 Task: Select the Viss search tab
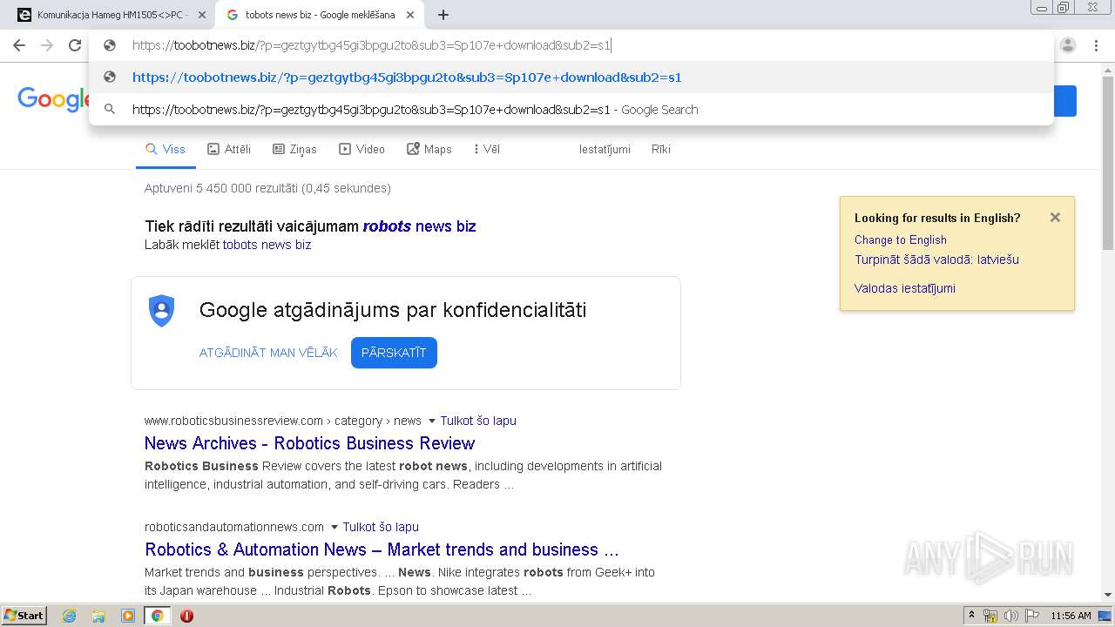point(165,149)
